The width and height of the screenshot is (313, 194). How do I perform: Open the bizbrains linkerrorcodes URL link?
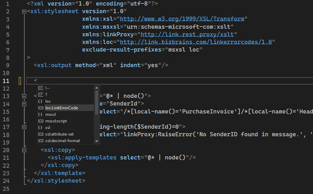pyautogui.click(x=196, y=42)
